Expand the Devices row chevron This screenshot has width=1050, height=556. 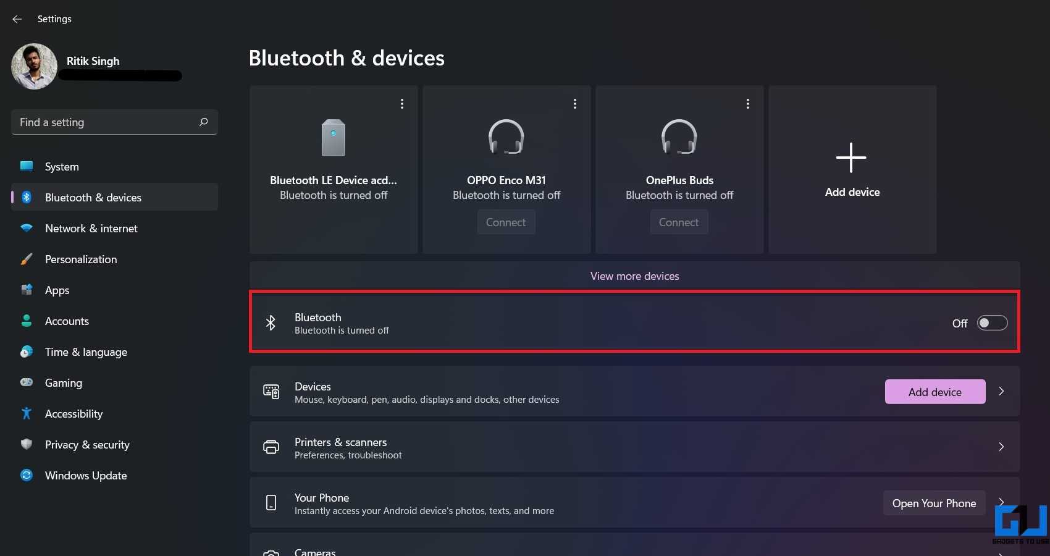(1001, 391)
